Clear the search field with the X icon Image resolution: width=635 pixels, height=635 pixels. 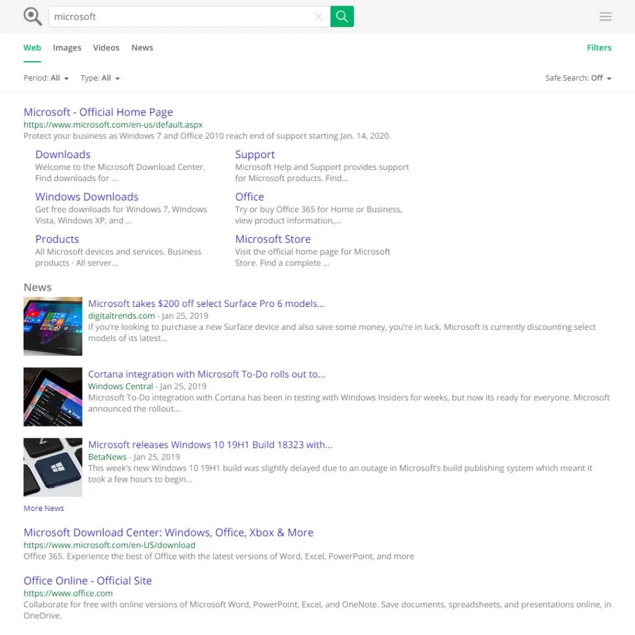point(319,16)
